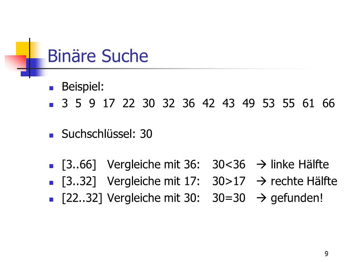Click the red square in the logo
Screen dimensions: 349x262
click(x=16, y=63)
